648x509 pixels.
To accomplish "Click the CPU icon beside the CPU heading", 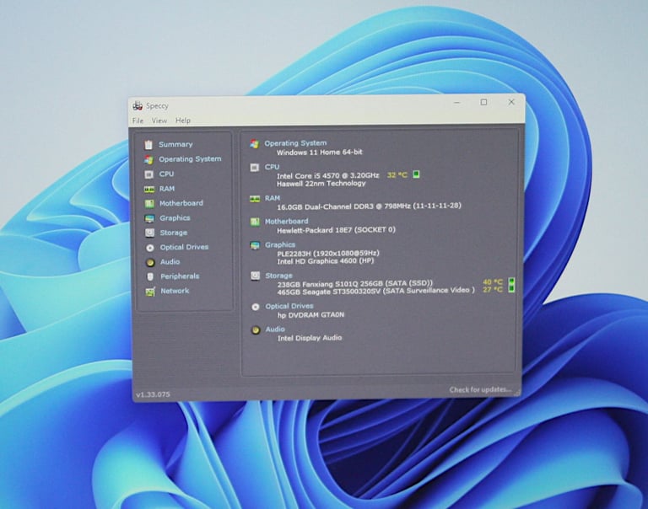I will (x=254, y=167).
